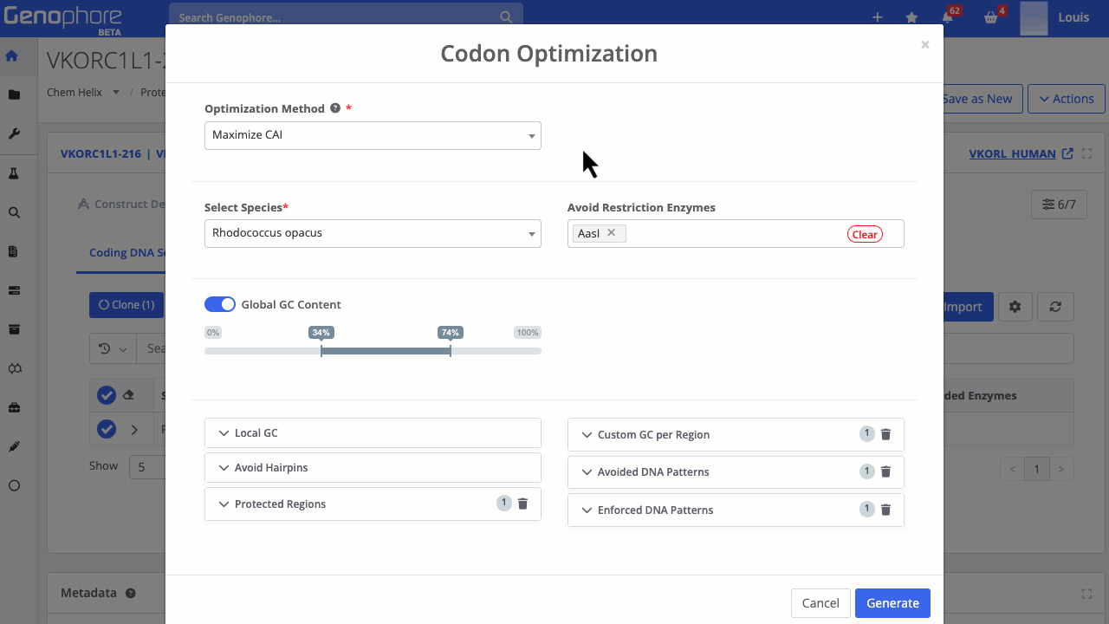Open the Actions menu
Image resolution: width=1109 pixels, height=624 pixels.
[1066, 98]
